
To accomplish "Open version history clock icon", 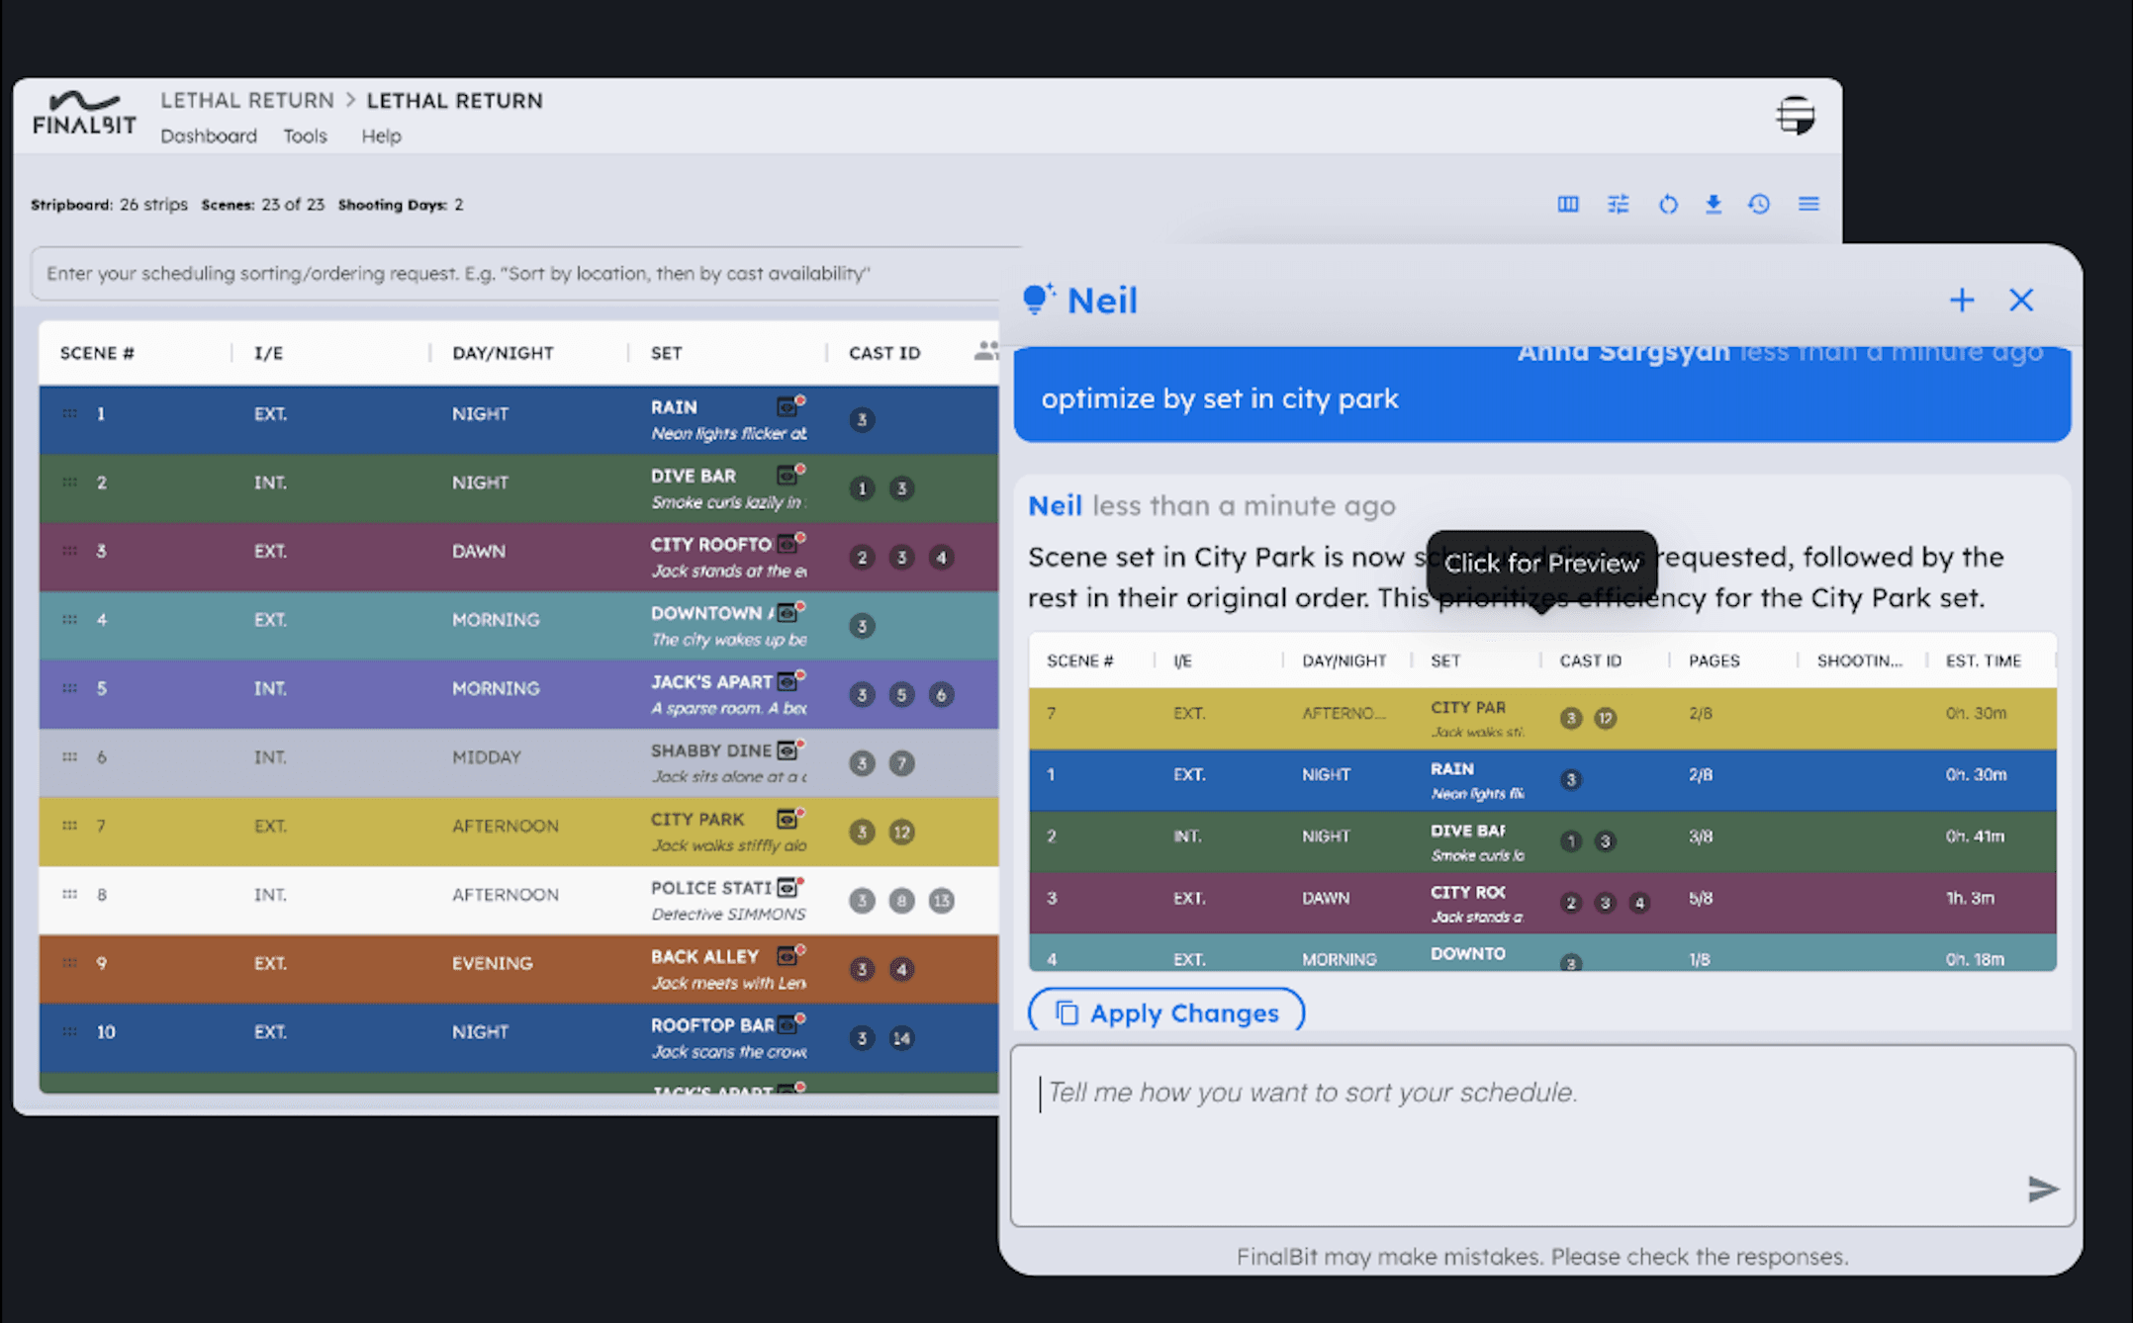I will point(1758,204).
